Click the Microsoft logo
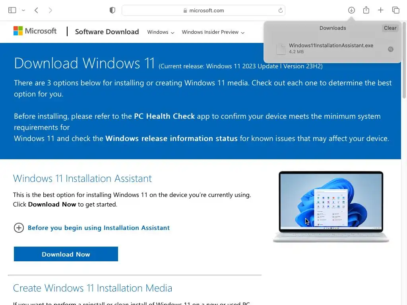Screen dimensions: 407x305 click(35, 31)
